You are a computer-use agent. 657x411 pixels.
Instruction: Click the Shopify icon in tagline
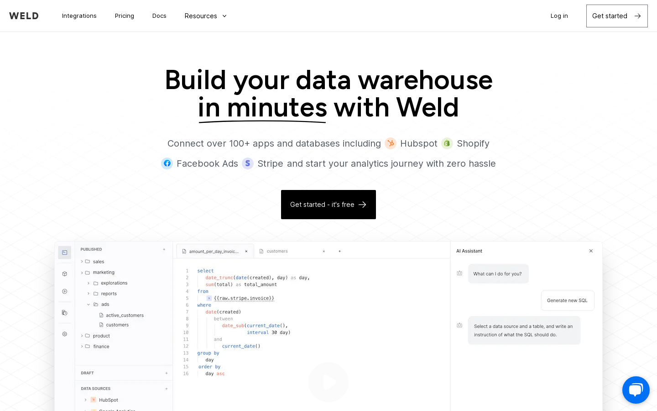tap(447, 143)
